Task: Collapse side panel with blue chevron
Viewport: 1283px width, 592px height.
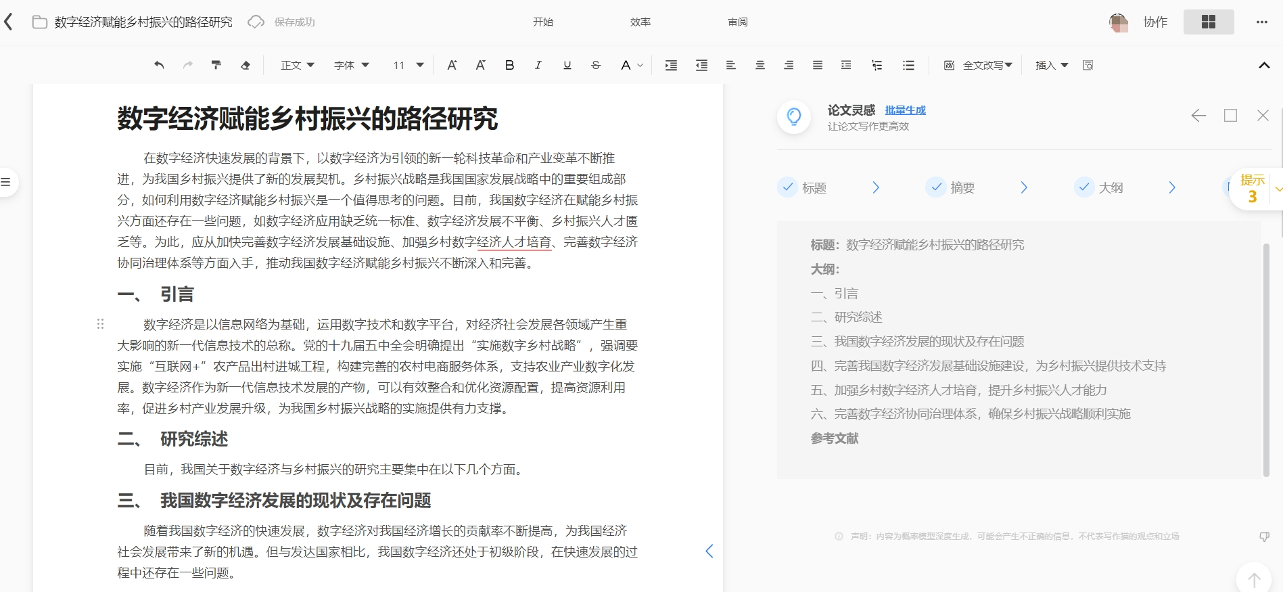Action: click(709, 551)
